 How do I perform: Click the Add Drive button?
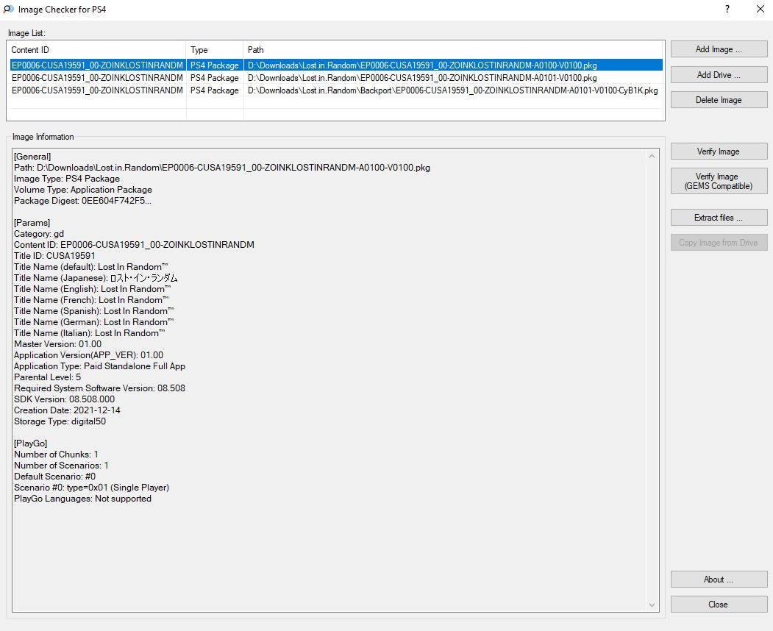pos(719,75)
